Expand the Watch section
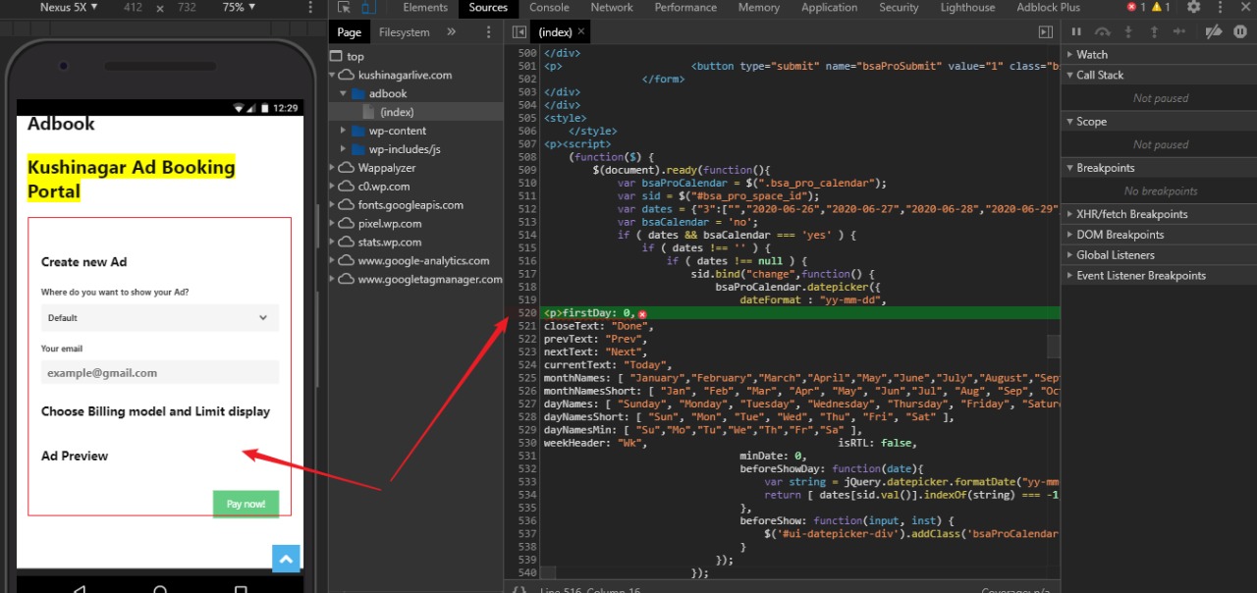Screen dimensions: 1257x593 [1091, 55]
